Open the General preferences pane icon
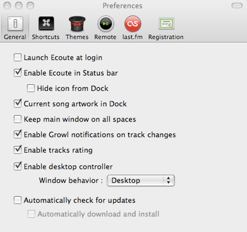 15,24
